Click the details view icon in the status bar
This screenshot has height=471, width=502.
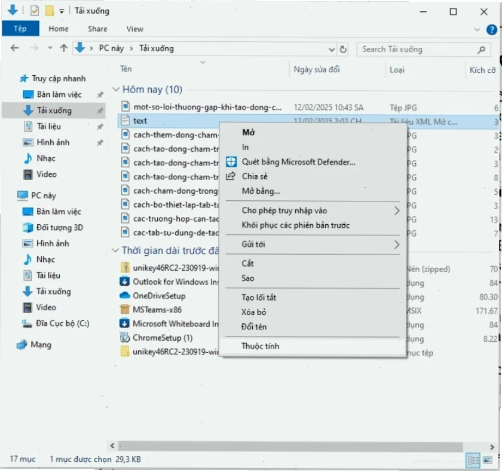click(x=473, y=460)
